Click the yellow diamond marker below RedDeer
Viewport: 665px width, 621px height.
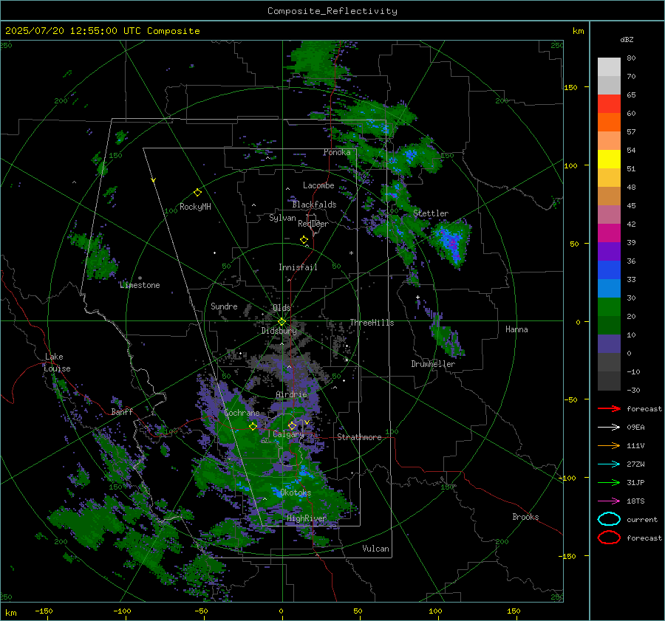pyautogui.click(x=304, y=240)
